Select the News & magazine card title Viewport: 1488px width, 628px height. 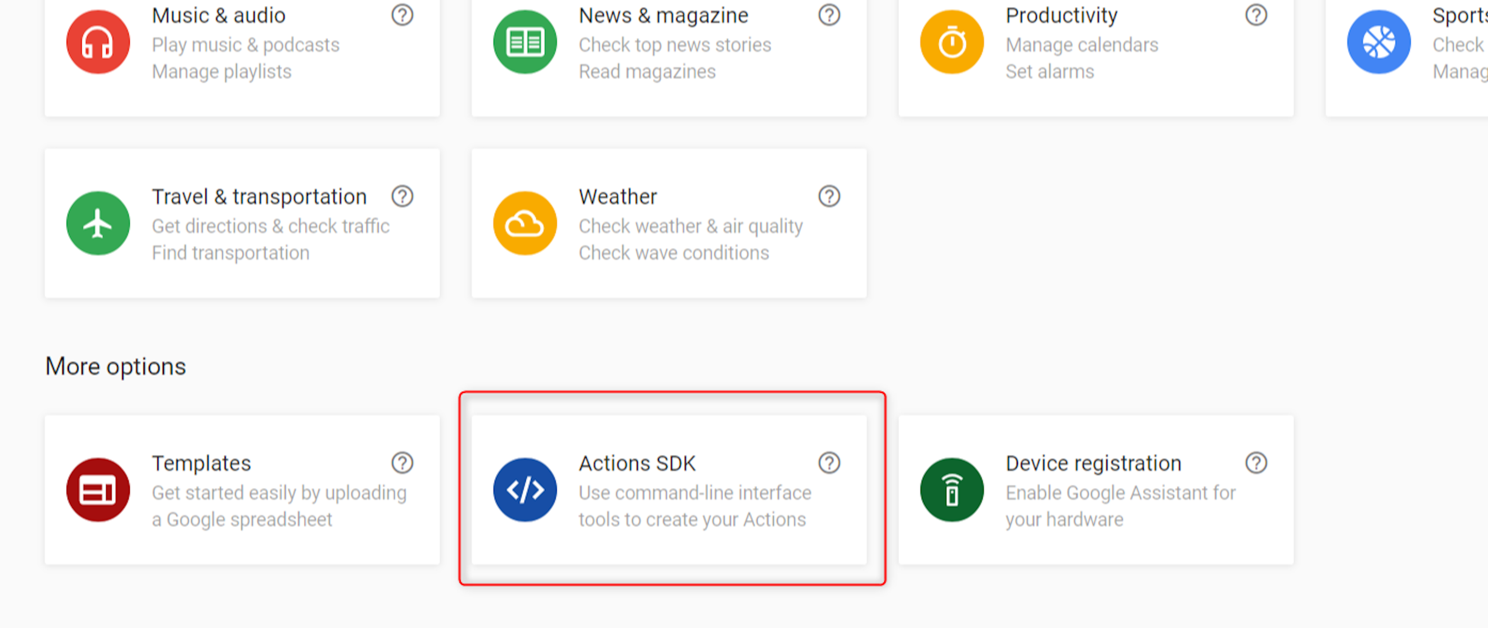coord(663,15)
